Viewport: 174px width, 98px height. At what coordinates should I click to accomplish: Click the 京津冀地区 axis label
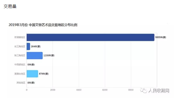point(20,37)
